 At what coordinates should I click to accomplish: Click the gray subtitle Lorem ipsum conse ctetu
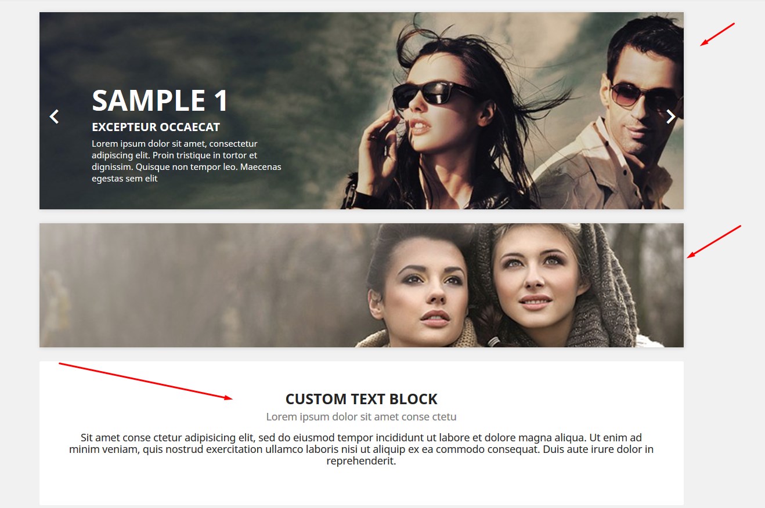pyautogui.click(x=361, y=417)
